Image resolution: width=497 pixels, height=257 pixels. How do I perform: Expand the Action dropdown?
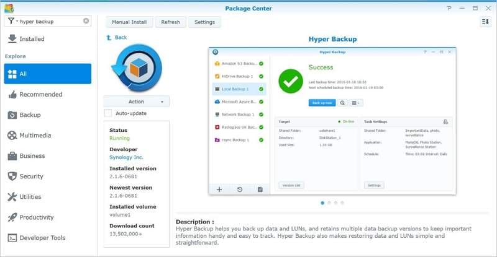(x=137, y=102)
